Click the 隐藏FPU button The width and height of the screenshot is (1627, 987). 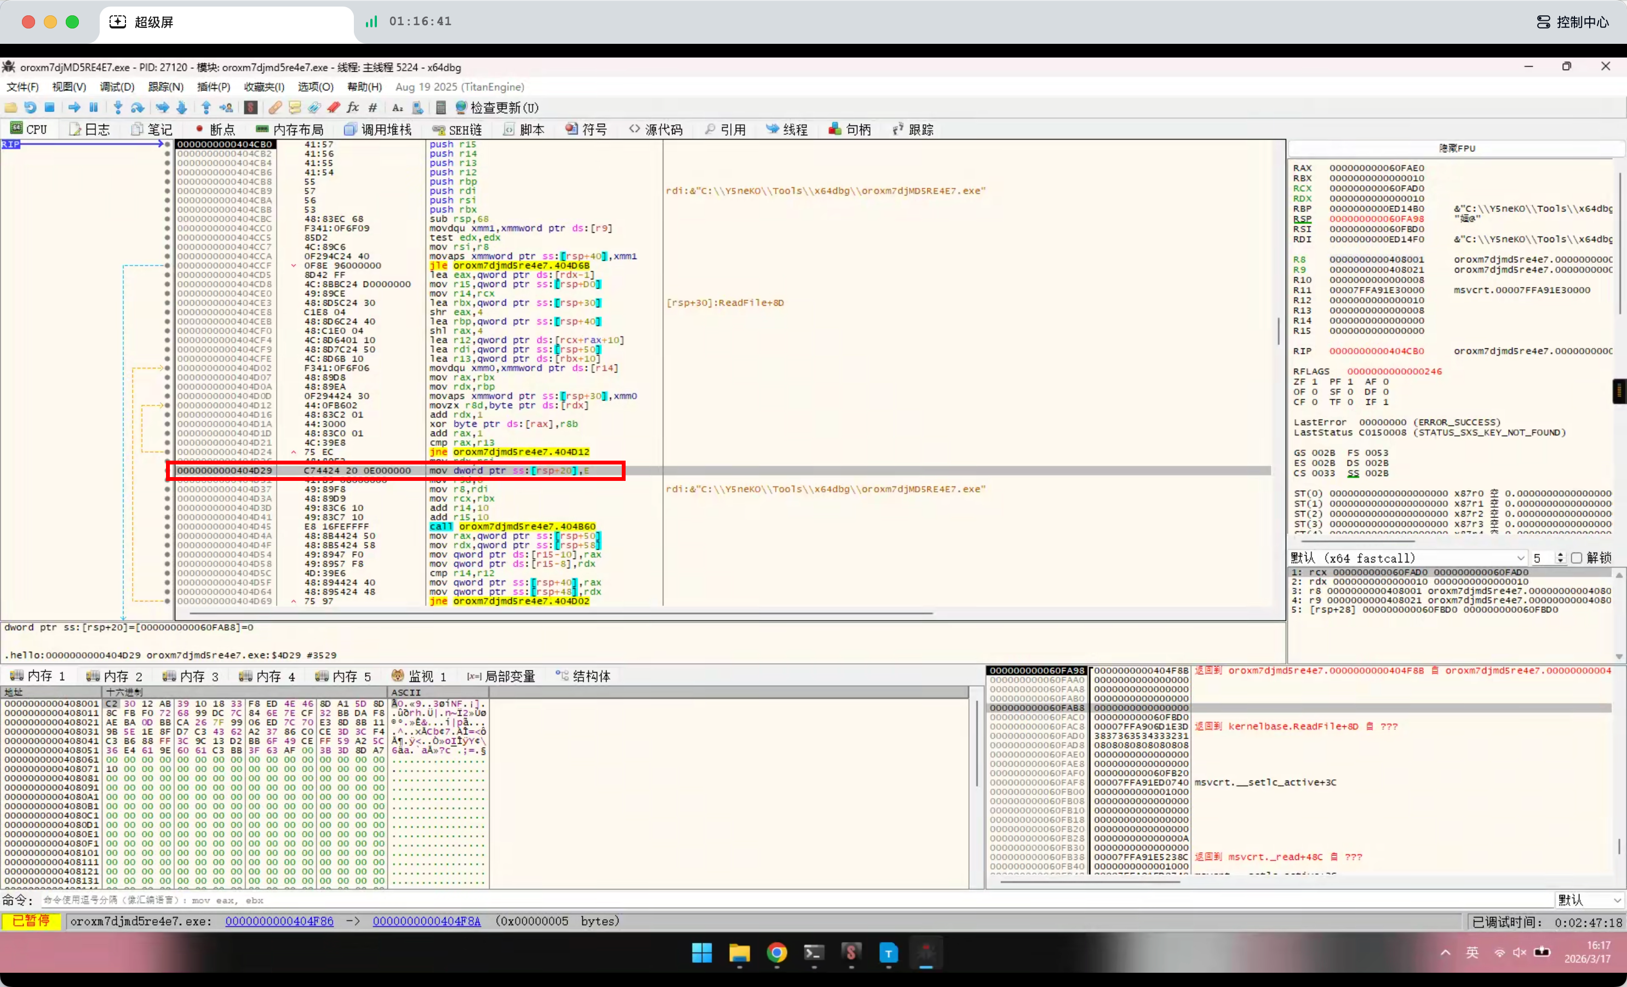(x=1456, y=148)
